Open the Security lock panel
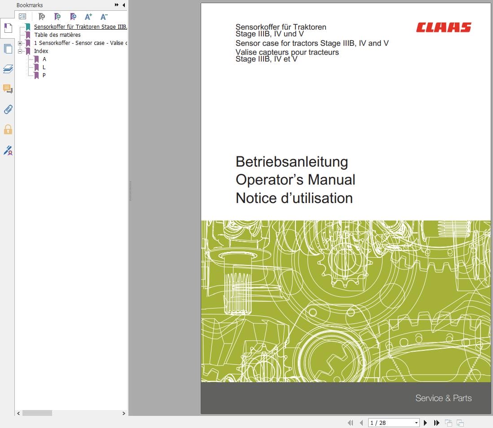The image size is (493, 428). pos(8,129)
